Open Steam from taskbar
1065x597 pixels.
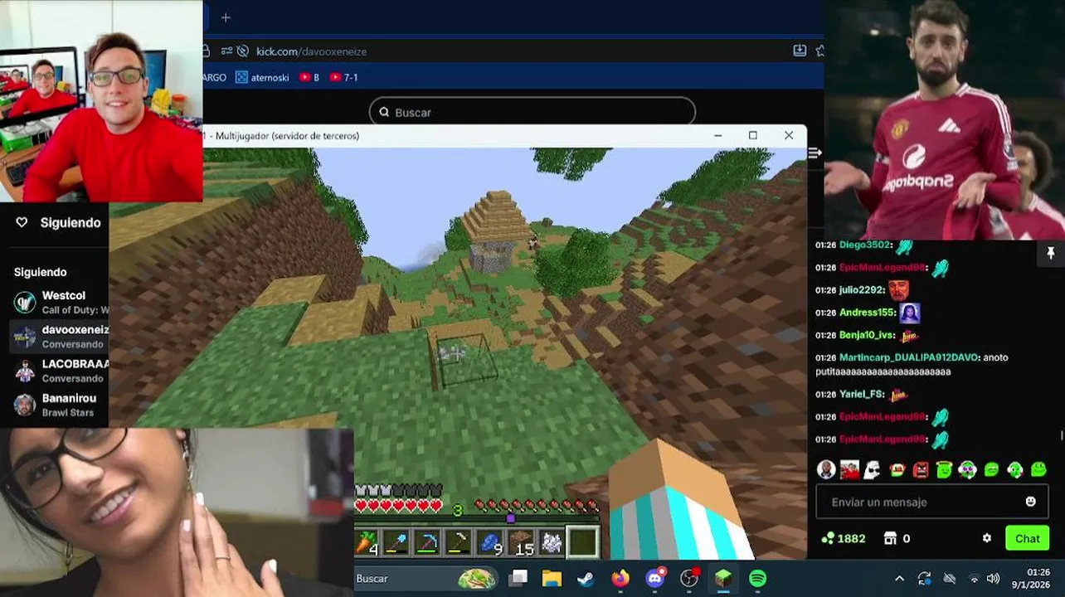[586, 578]
